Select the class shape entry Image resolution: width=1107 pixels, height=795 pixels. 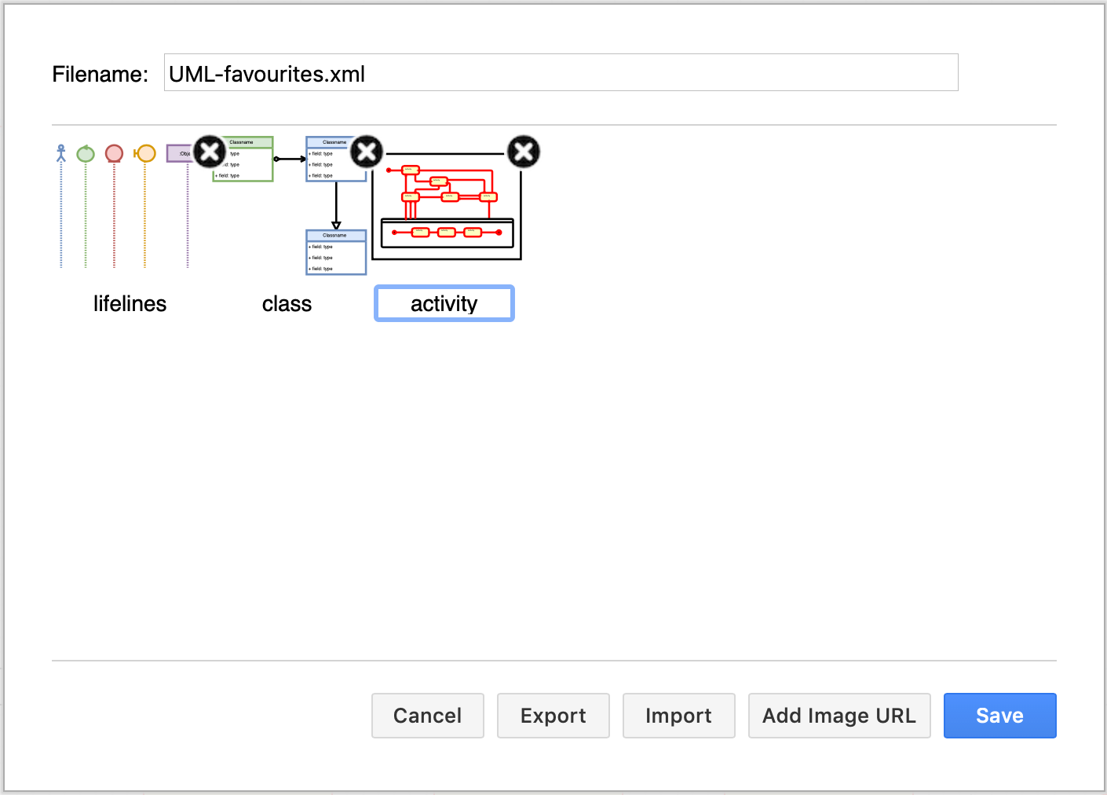[286, 303]
